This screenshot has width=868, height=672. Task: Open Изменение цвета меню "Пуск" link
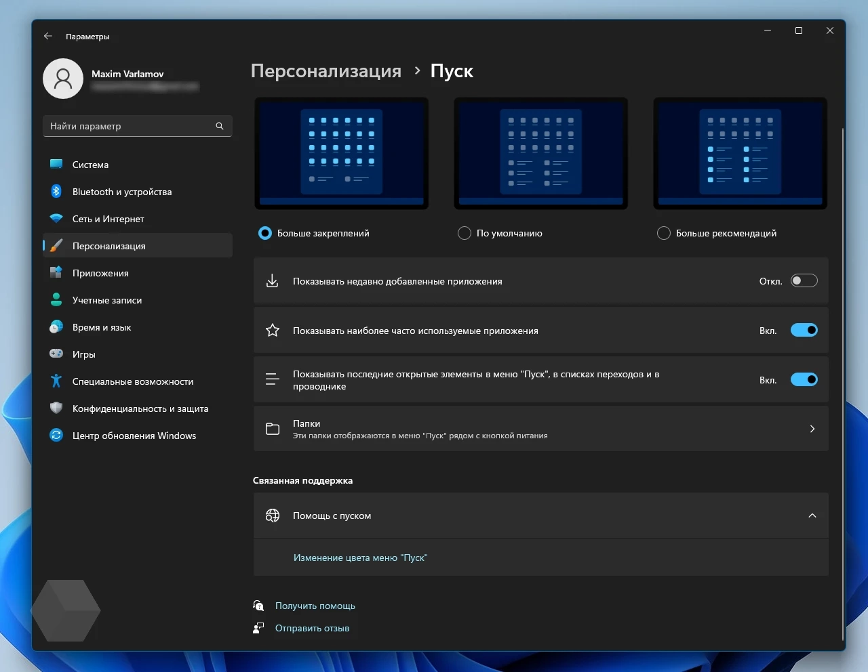360,558
